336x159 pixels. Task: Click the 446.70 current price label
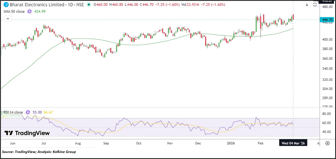327,20
